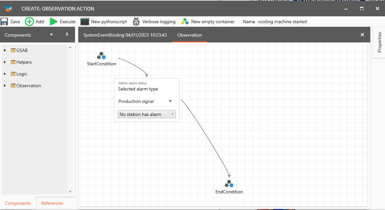385x210 pixels.
Task: Switch to the SystemEventBinding tab
Action: point(125,35)
